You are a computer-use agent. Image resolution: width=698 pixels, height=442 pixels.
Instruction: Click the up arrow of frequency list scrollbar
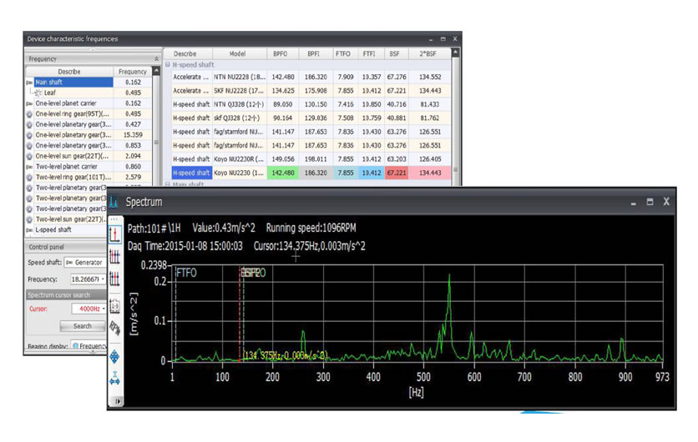(156, 71)
